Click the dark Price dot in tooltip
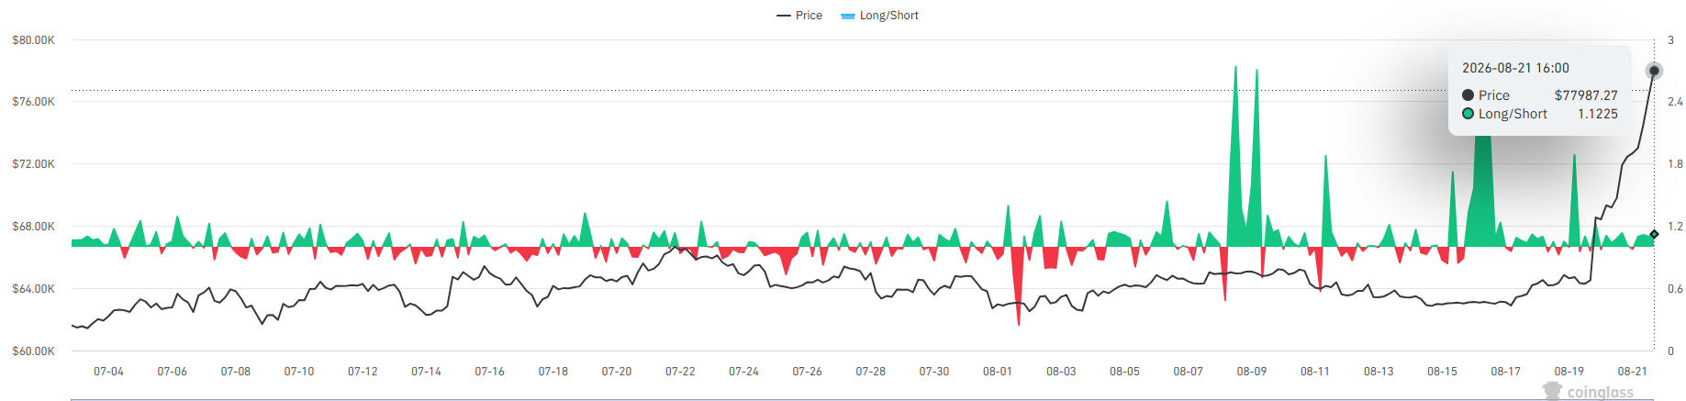1686x401 pixels. pos(1468,95)
